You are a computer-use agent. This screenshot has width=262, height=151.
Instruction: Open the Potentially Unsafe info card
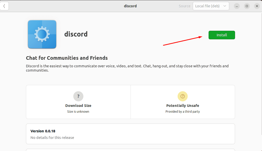coord(183,102)
